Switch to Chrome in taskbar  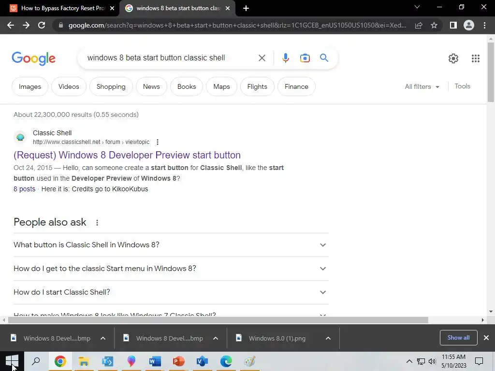(x=60, y=361)
